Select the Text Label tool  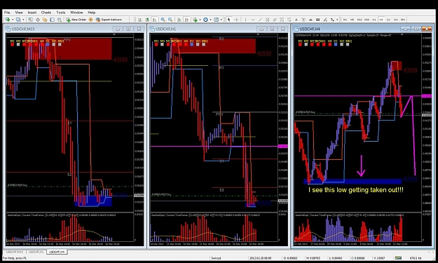[x=303, y=20]
